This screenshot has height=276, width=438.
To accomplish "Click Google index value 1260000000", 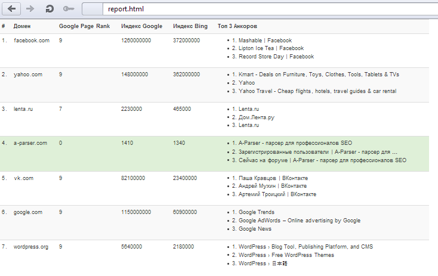I will click(x=136, y=41).
